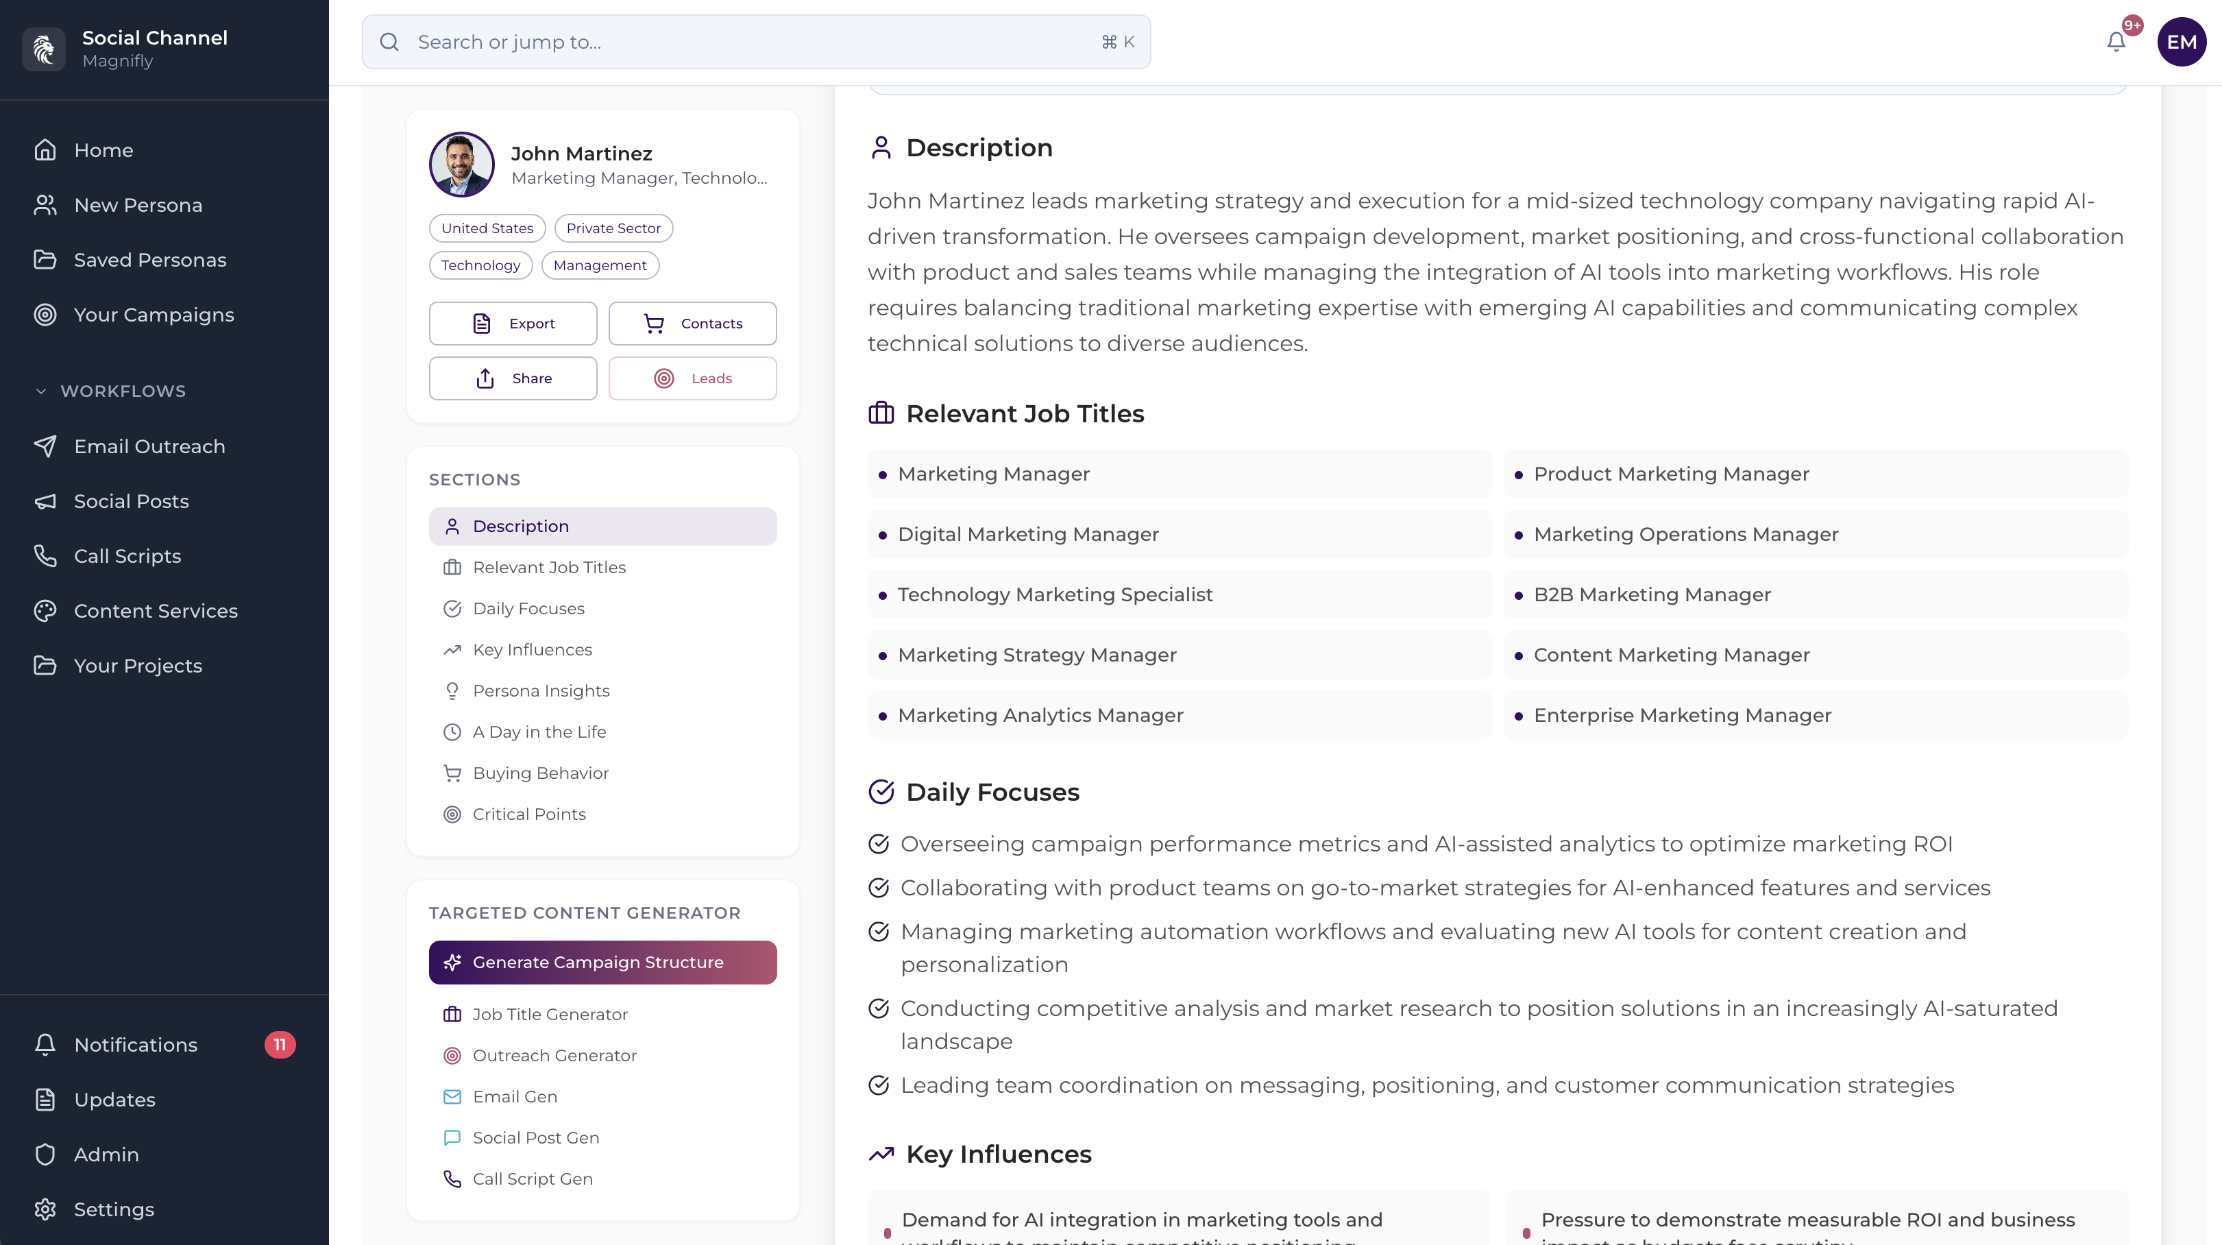Click the Magnifly lion logo icon
The height and width of the screenshot is (1245, 2222).
[43, 49]
